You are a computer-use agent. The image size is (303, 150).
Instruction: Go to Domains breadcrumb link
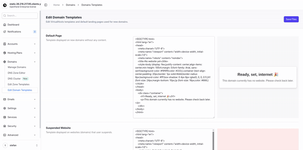pos(70,5)
